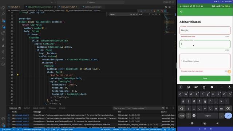Click the lightbulb quick-fix on line 38
This screenshot has width=233, height=131.
point(18,75)
